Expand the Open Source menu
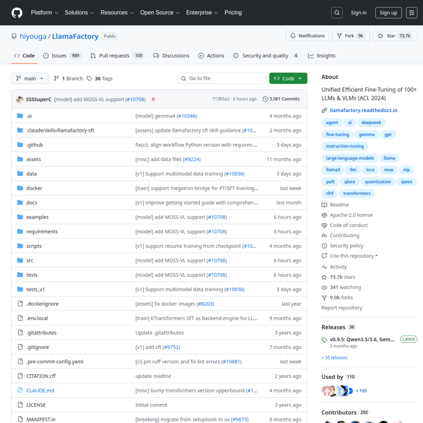Image resolution: width=423 pixels, height=423 pixels. pyautogui.click(x=160, y=13)
